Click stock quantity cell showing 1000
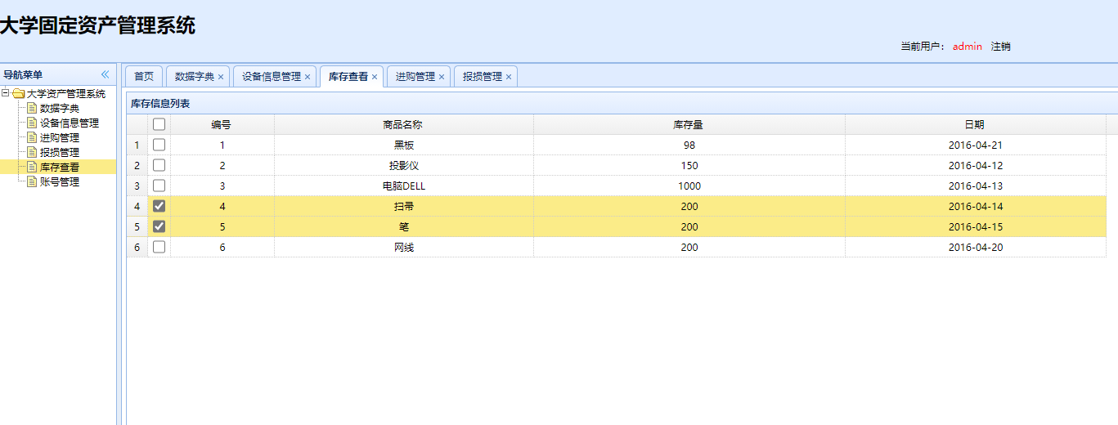Viewport: 1118px width, 425px height. tap(689, 186)
